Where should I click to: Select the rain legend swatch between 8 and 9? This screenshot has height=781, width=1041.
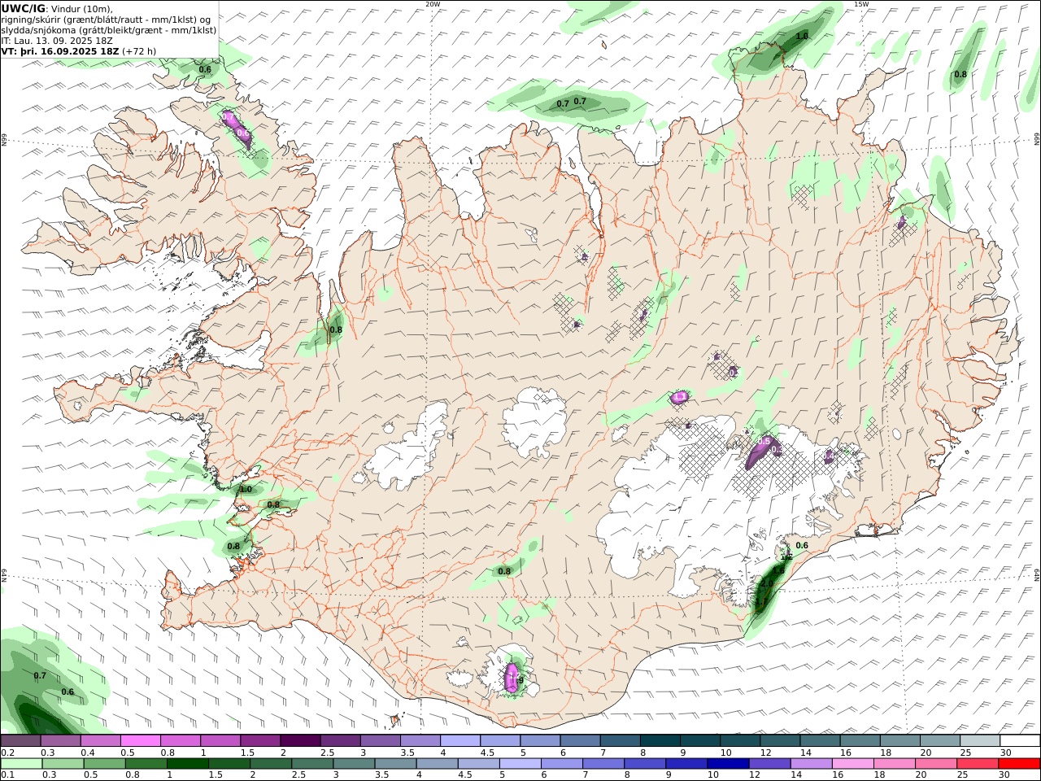tap(645, 763)
